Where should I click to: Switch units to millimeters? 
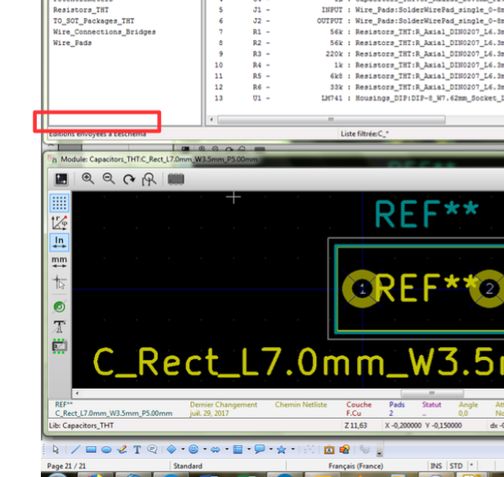click(x=60, y=262)
